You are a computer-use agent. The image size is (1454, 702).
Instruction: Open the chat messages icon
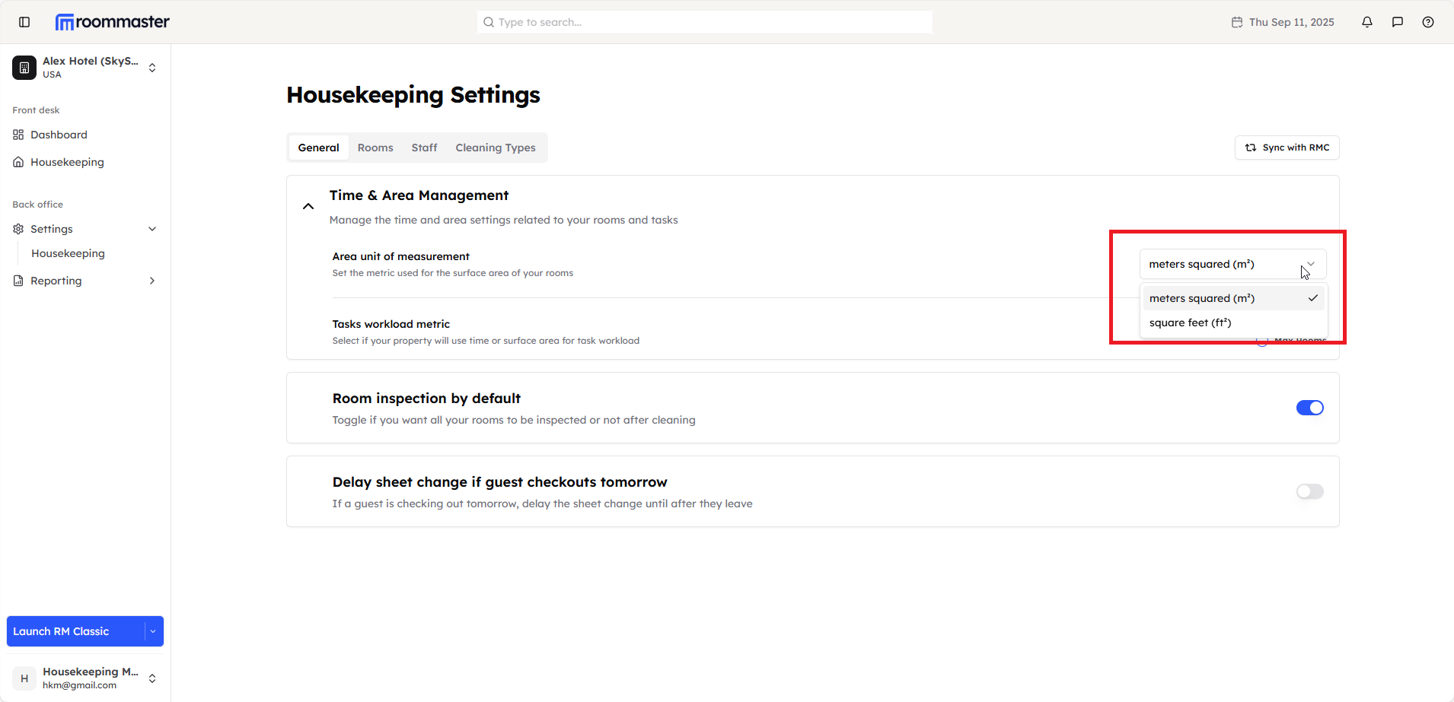(x=1398, y=22)
